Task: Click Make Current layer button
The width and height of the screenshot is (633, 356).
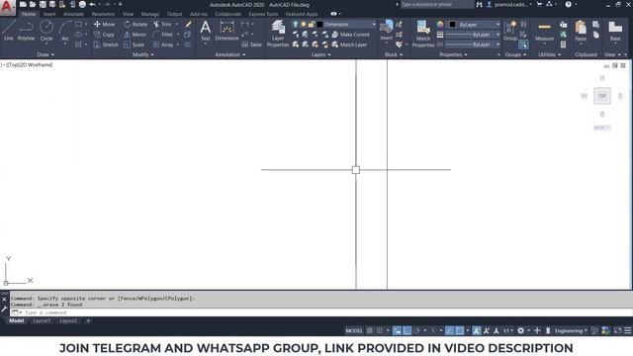Action: (x=350, y=35)
